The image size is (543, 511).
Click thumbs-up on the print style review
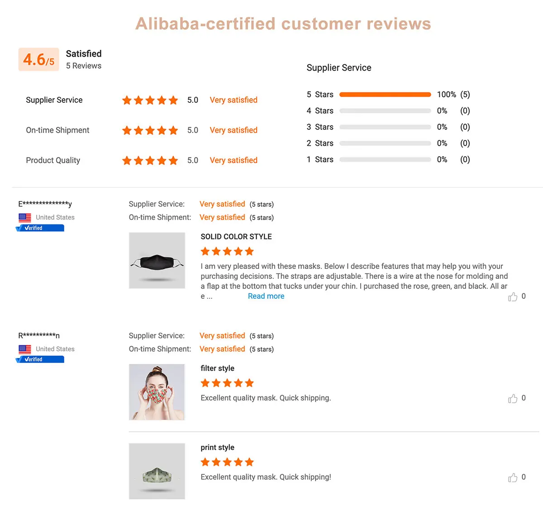click(x=513, y=478)
